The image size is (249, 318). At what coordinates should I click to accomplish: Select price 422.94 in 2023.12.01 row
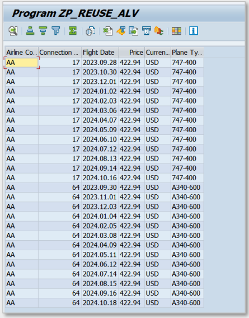132,82
